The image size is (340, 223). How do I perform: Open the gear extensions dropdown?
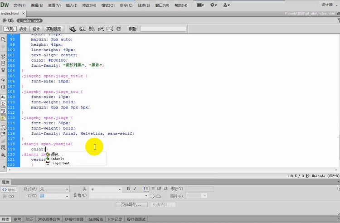point(214,5)
